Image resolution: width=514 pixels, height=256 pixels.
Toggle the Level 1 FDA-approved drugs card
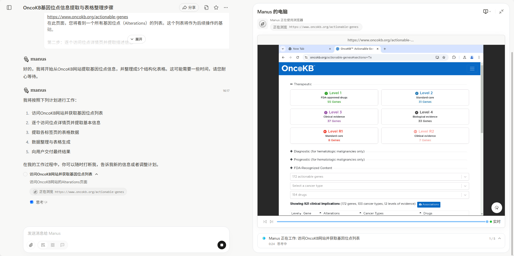[x=334, y=97]
